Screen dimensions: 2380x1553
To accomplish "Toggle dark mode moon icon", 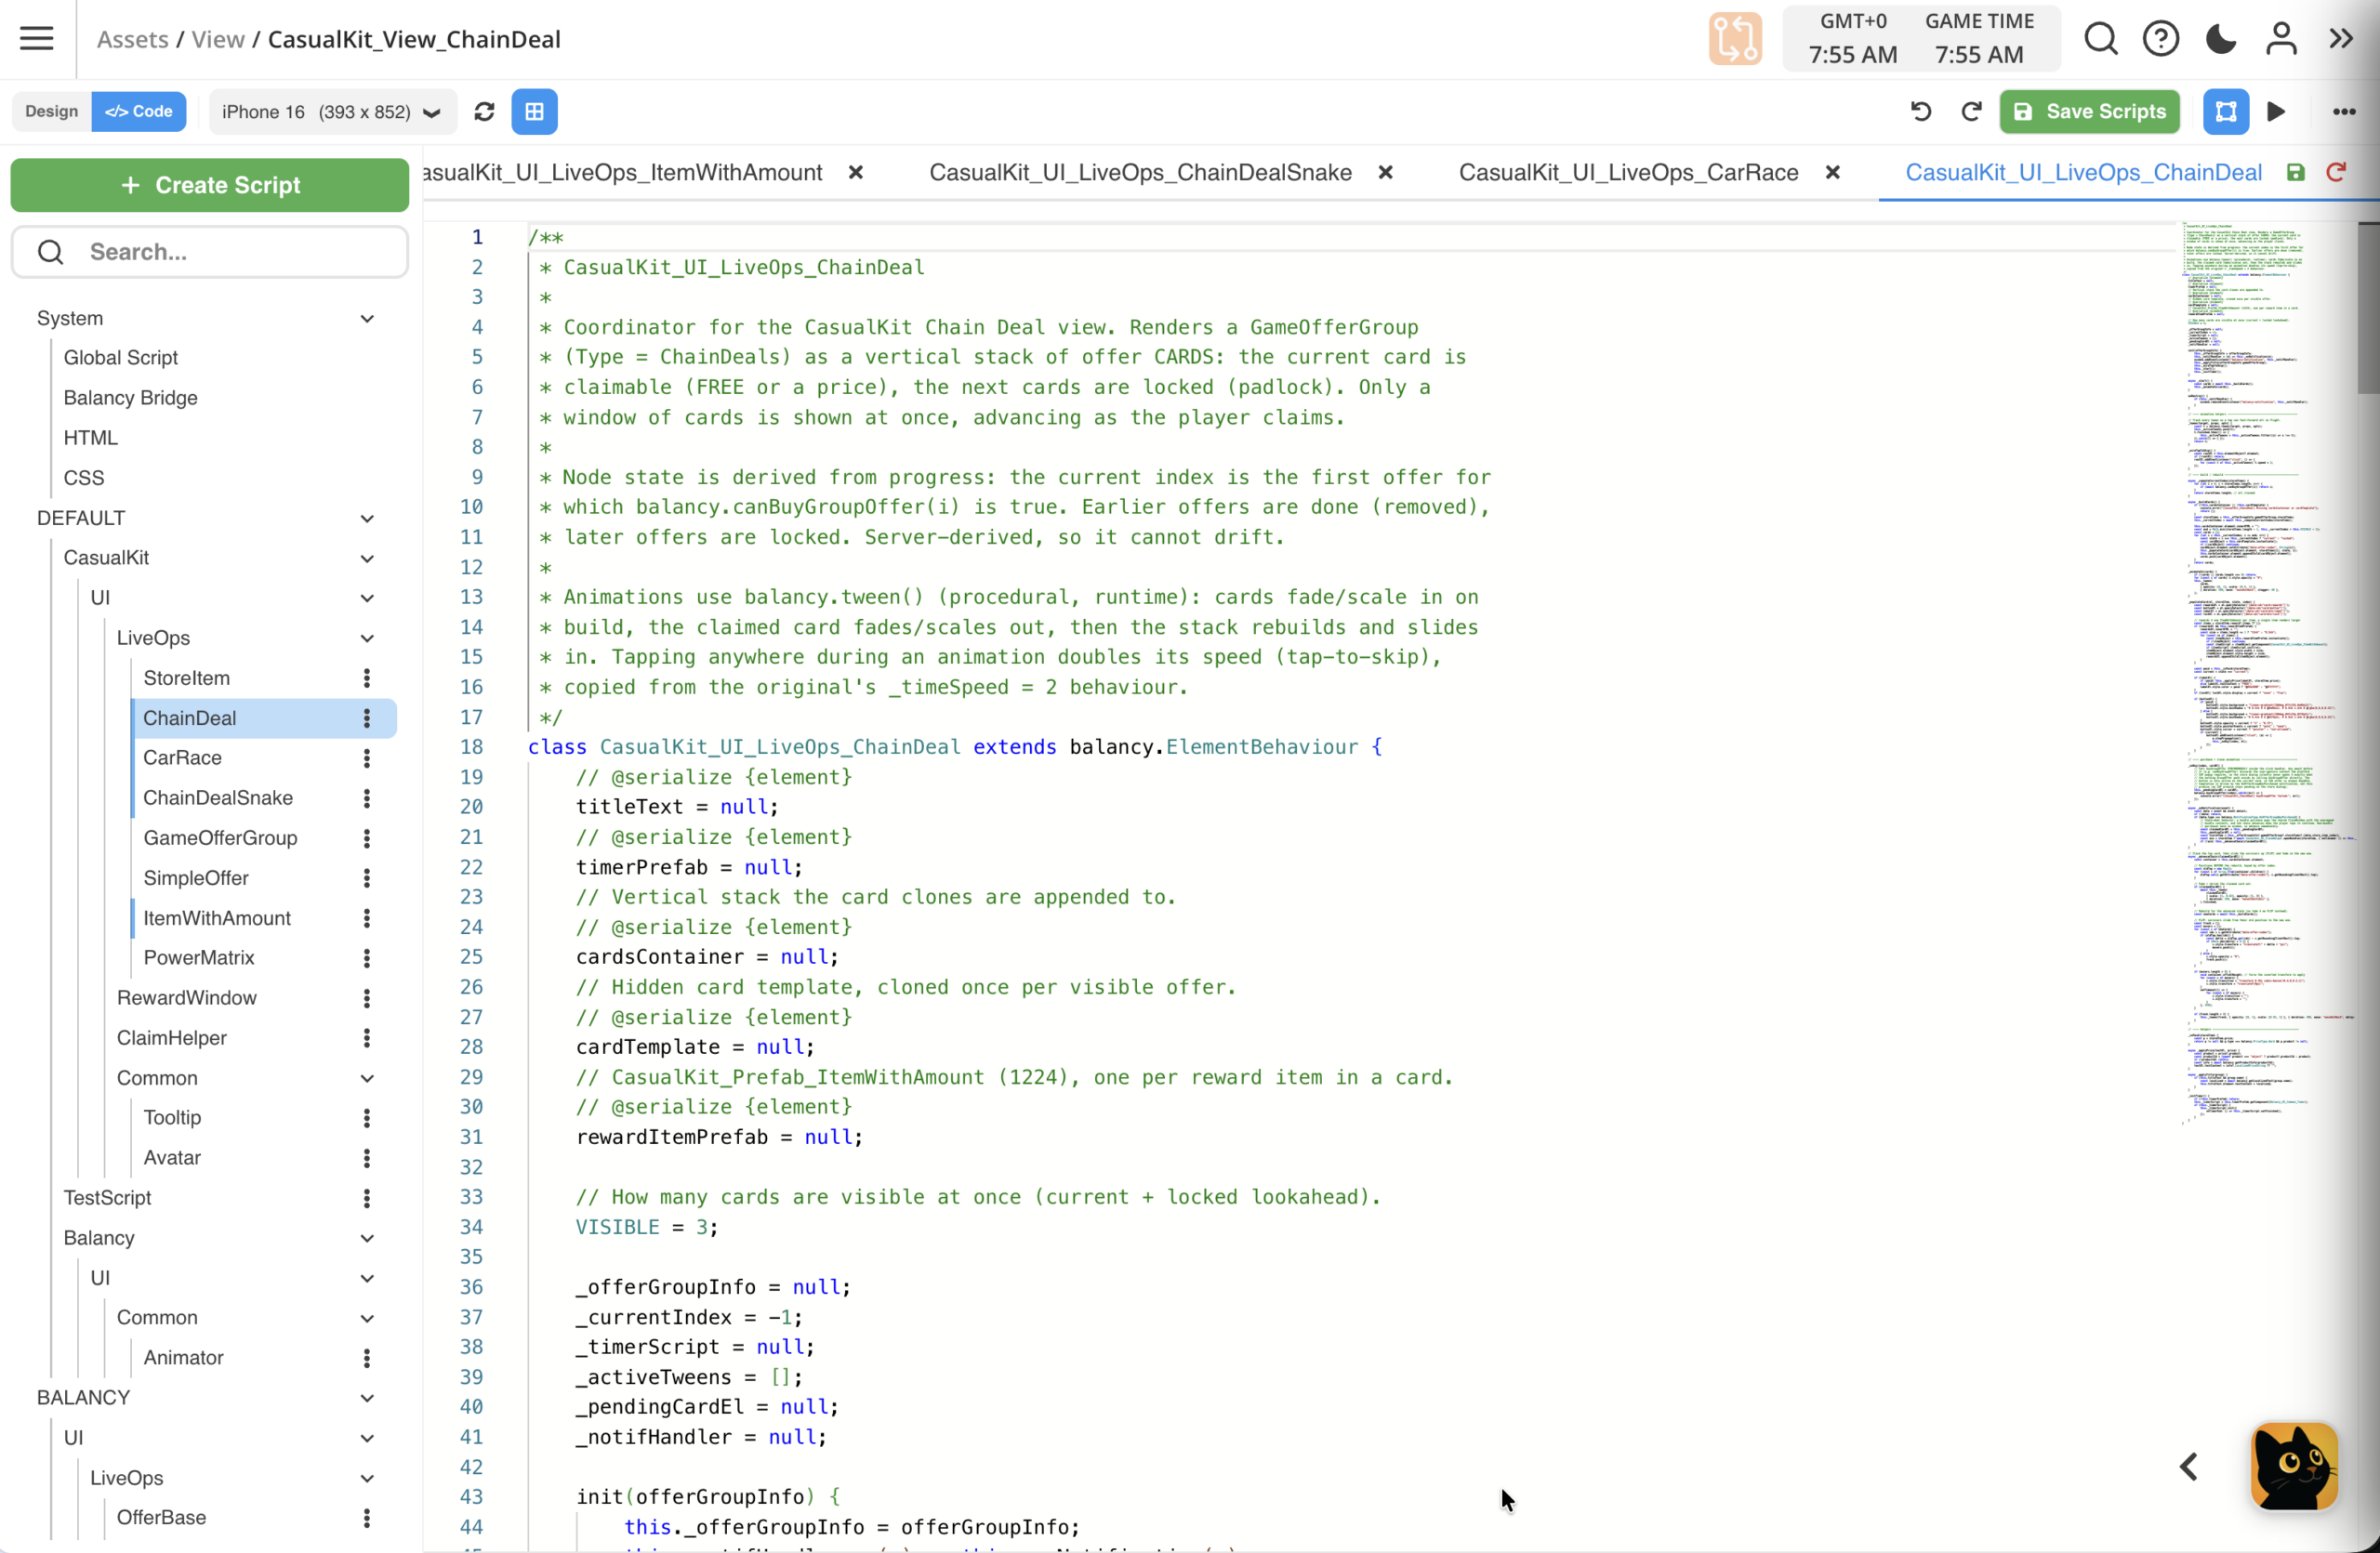I will coord(2221,39).
